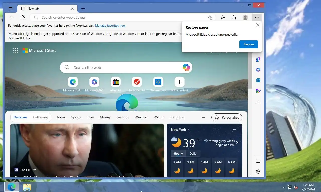This screenshot has height=192, width=321.
Task: Select the 4 AM forecast column
Action: click(204, 167)
